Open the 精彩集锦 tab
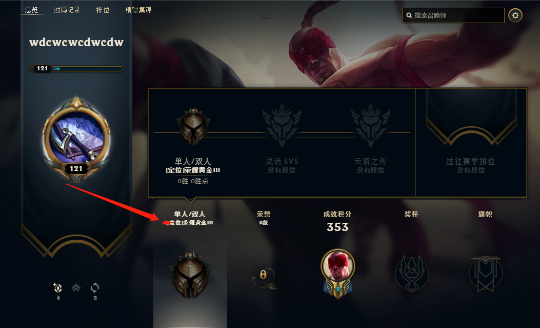This screenshot has width=540, height=328. pos(138,10)
